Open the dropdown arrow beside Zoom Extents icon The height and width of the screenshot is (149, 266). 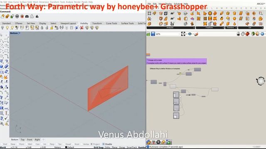pos(186,34)
